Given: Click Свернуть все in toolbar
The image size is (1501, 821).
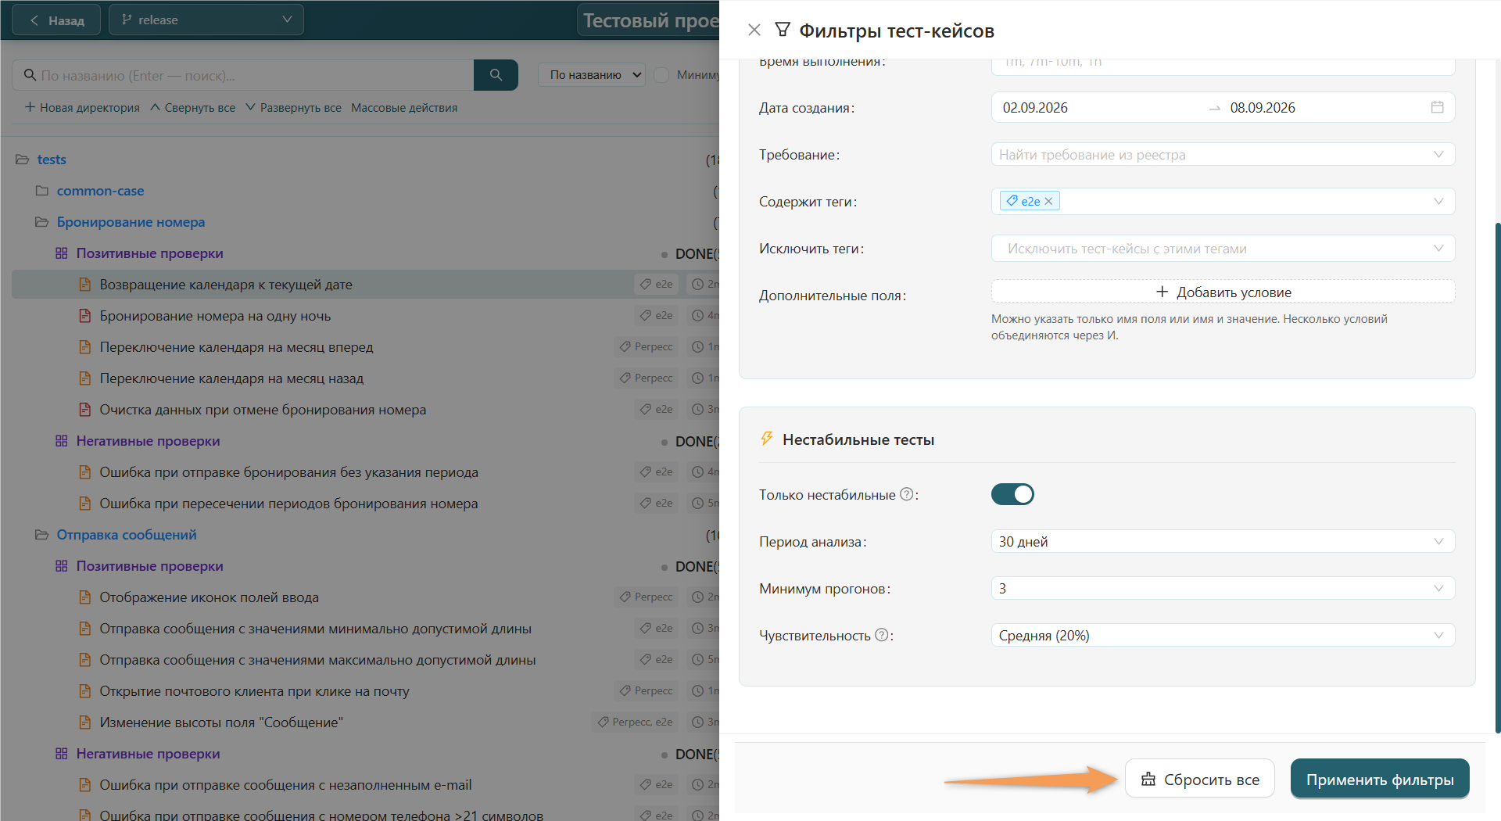Looking at the screenshot, I should pos(192,108).
